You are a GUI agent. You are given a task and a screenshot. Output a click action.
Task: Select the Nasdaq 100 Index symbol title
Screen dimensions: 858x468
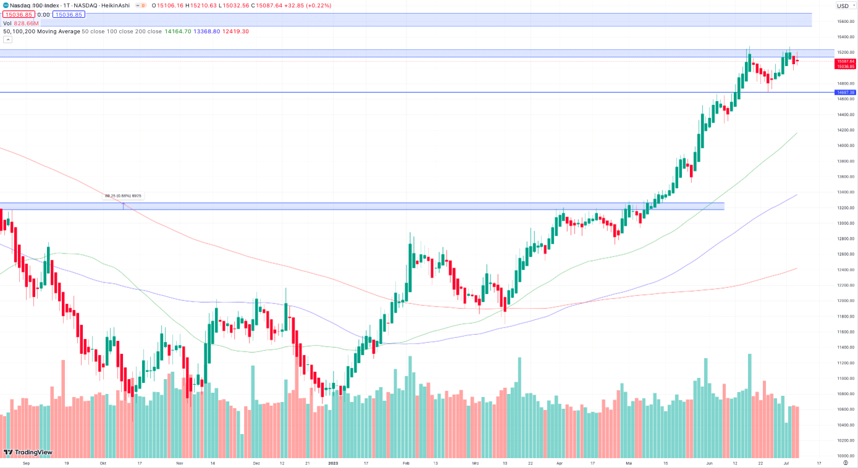tap(33, 6)
